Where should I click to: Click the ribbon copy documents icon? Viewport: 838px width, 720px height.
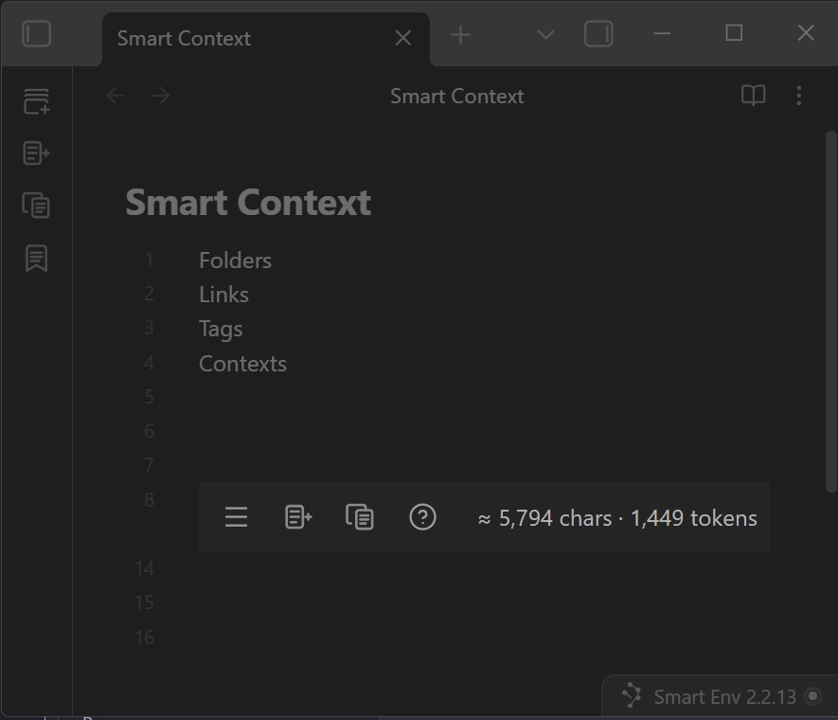pyautogui.click(x=36, y=205)
